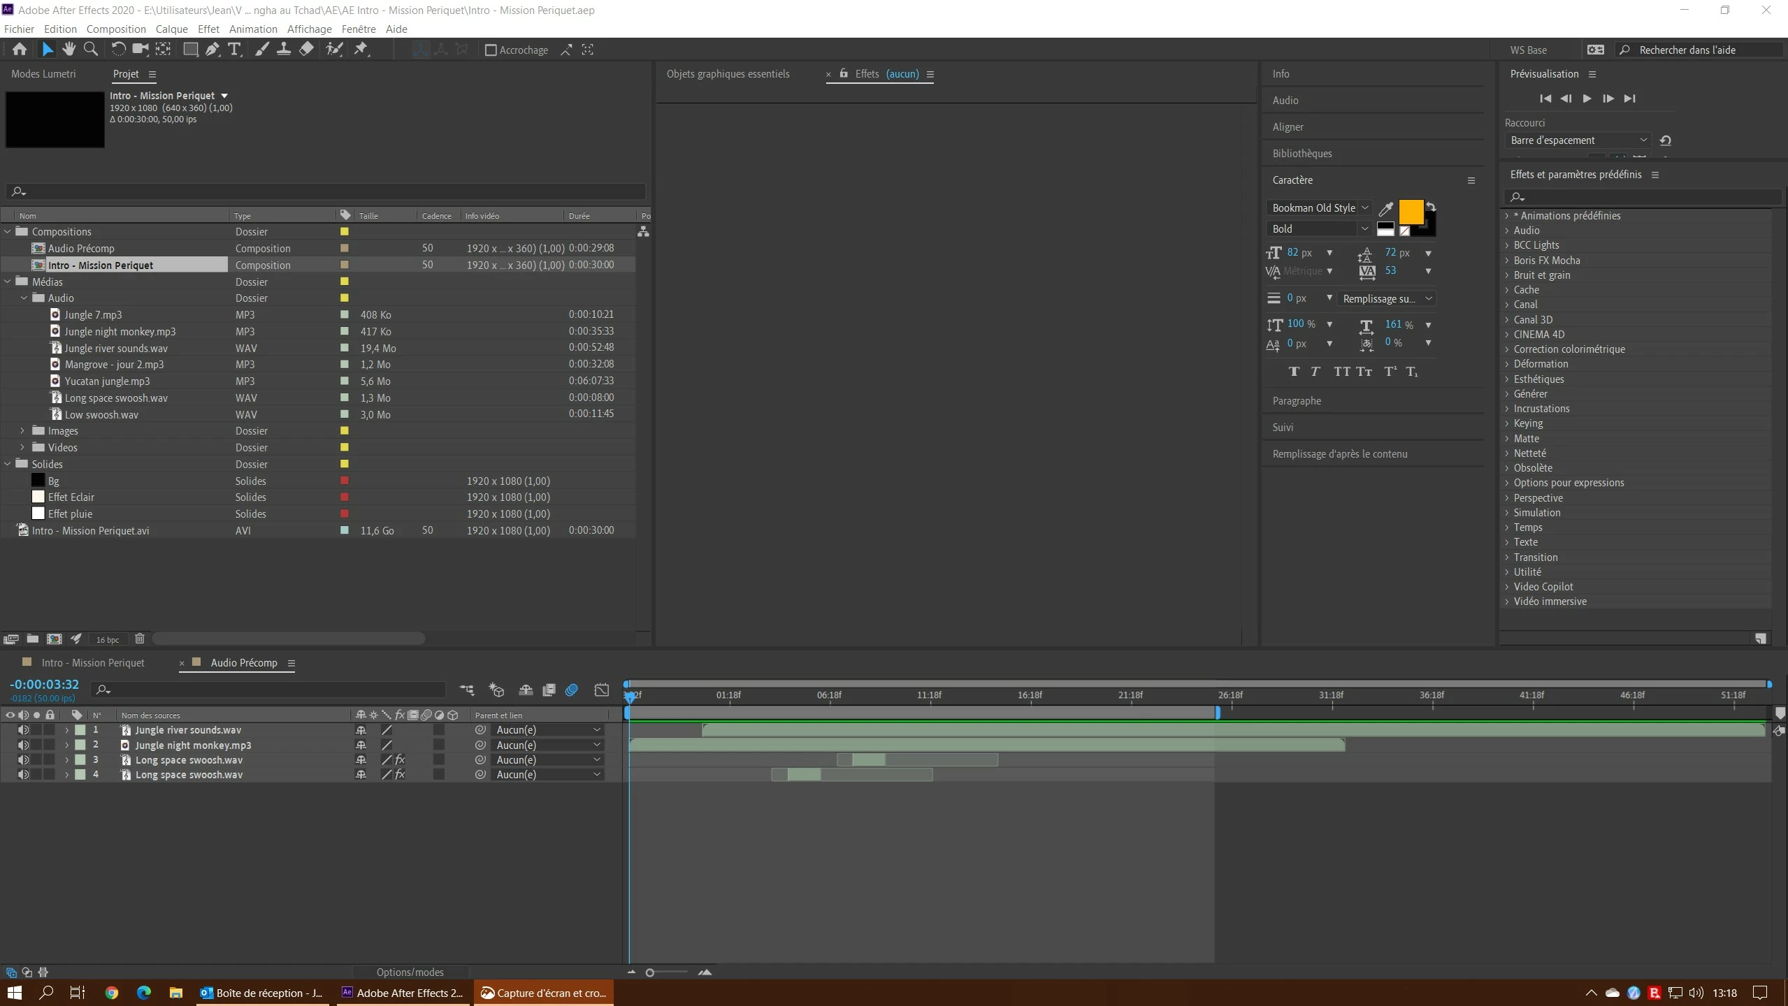1788x1006 pixels.
Task: Click the orange fill color swatch
Action: point(1410,212)
